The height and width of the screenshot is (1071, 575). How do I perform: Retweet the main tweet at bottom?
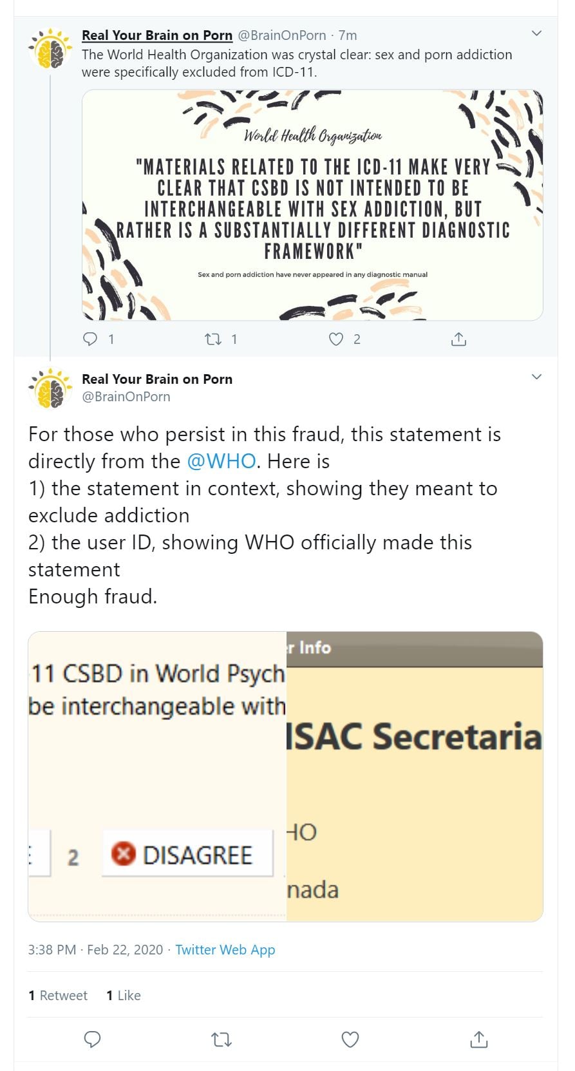click(x=222, y=1039)
